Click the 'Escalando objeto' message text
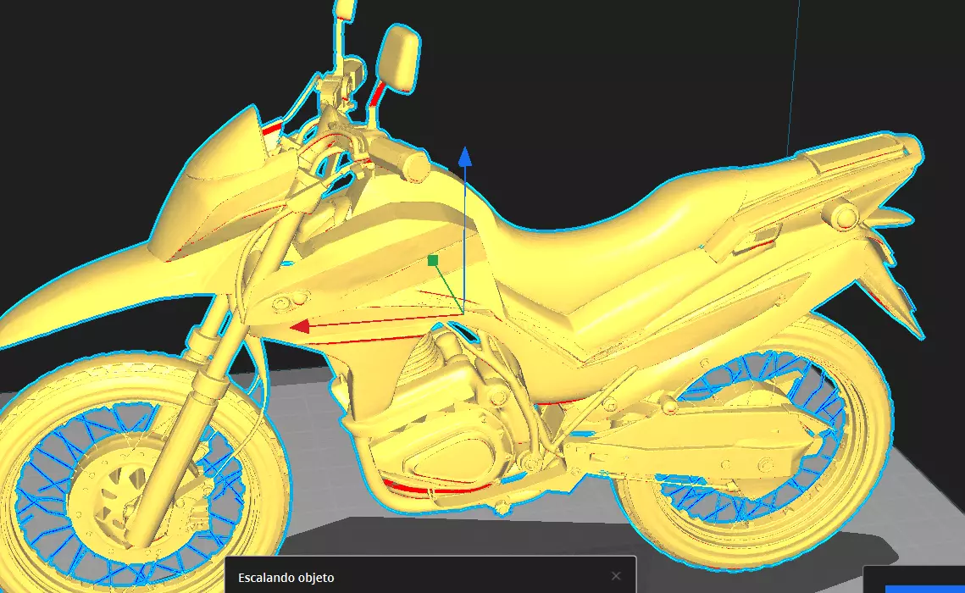965x593 pixels. pos(286,578)
